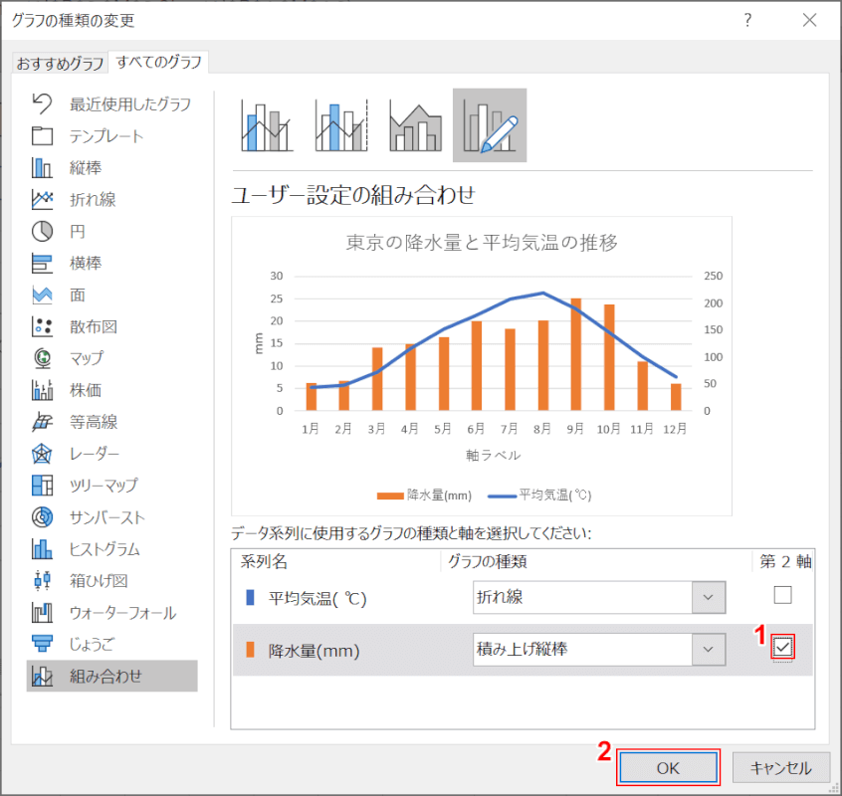The image size is (842, 796).
Task: Uncheck secondary axis for 降水量(mm)
Action: tap(782, 648)
